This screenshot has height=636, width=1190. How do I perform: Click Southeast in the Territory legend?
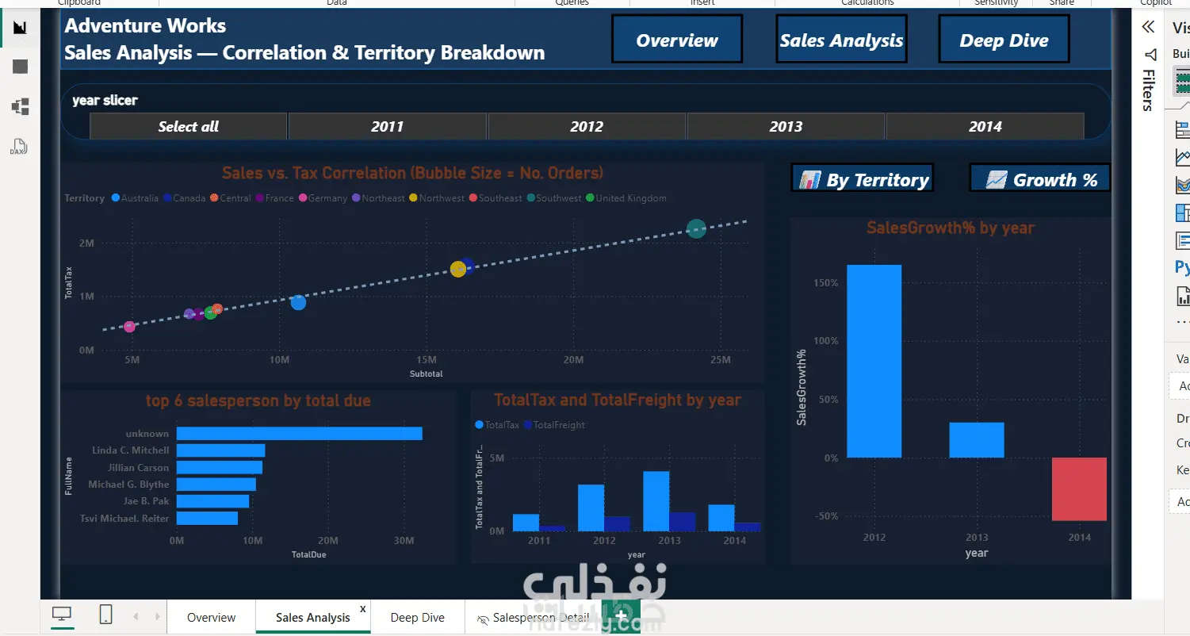click(496, 198)
